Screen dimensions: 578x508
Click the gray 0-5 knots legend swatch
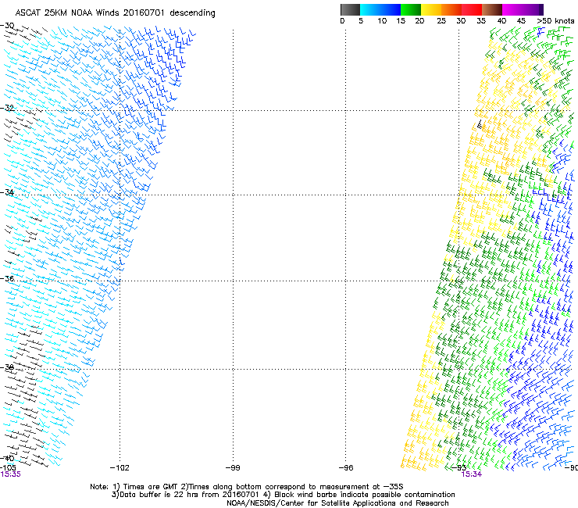tap(350, 9)
